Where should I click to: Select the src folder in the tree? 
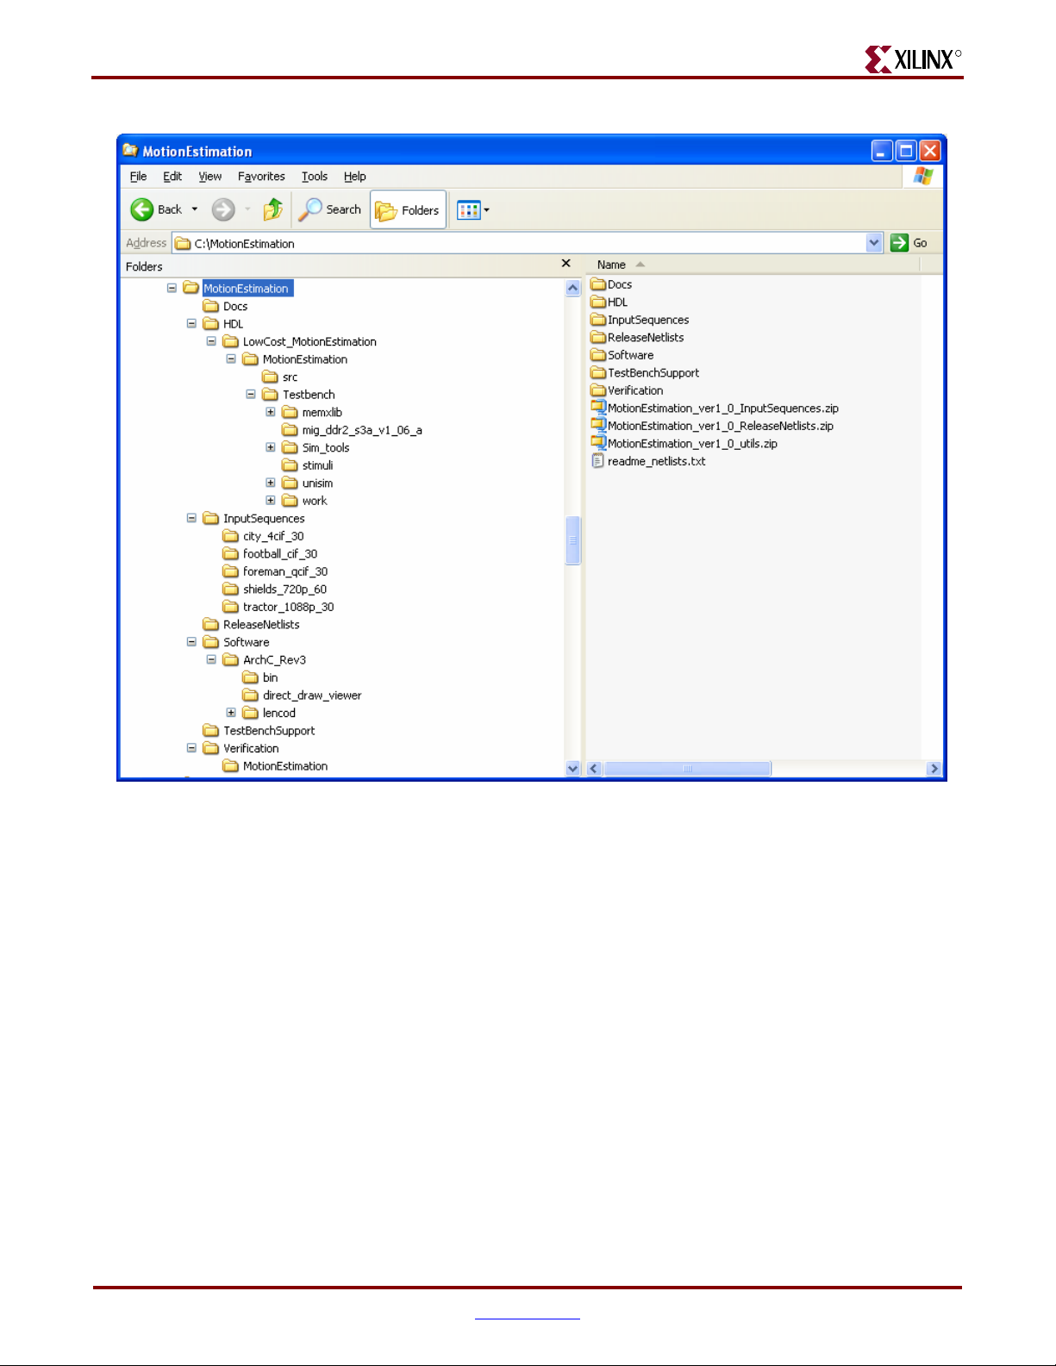click(280, 377)
